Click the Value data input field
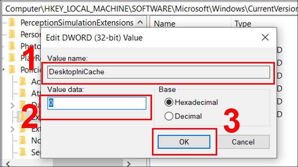 coord(97,103)
